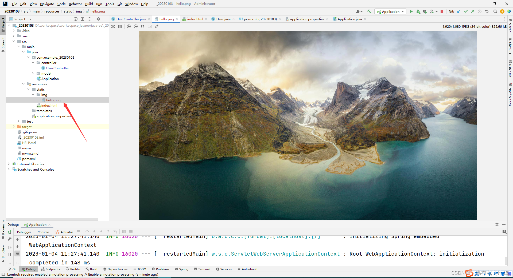Switch to application.properties editor tab

307,19
